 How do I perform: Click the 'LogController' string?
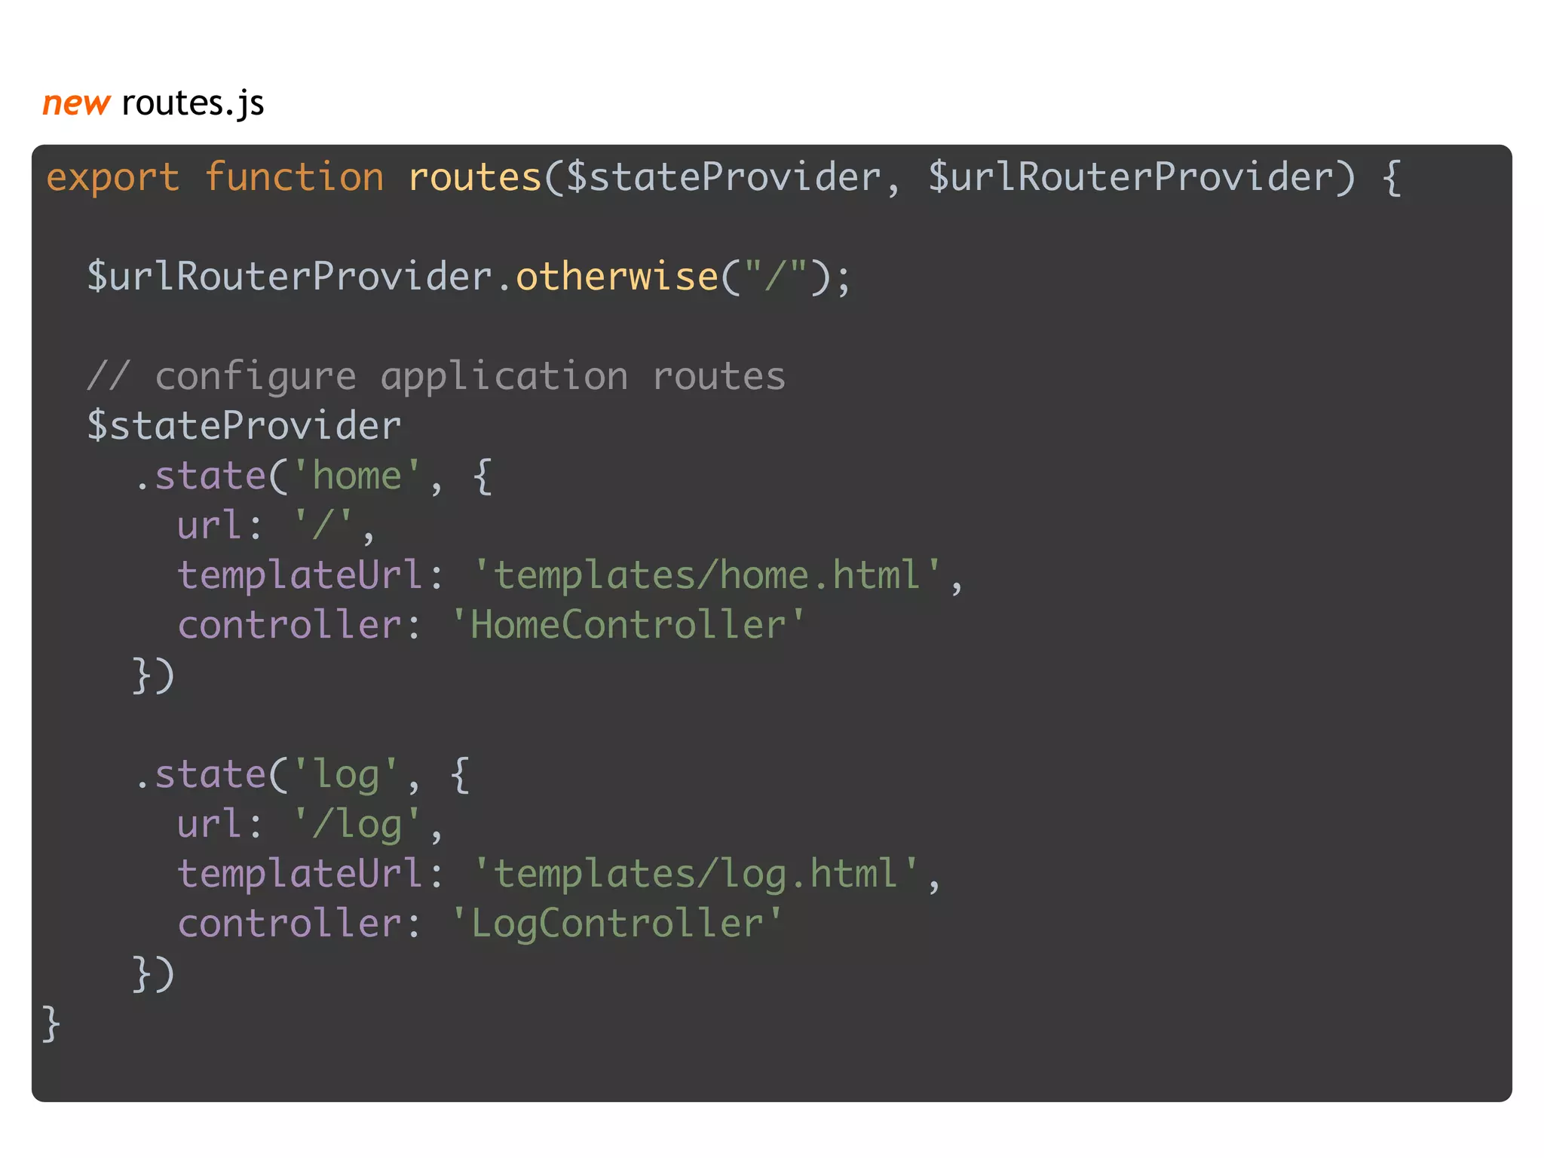click(x=617, y=924)
